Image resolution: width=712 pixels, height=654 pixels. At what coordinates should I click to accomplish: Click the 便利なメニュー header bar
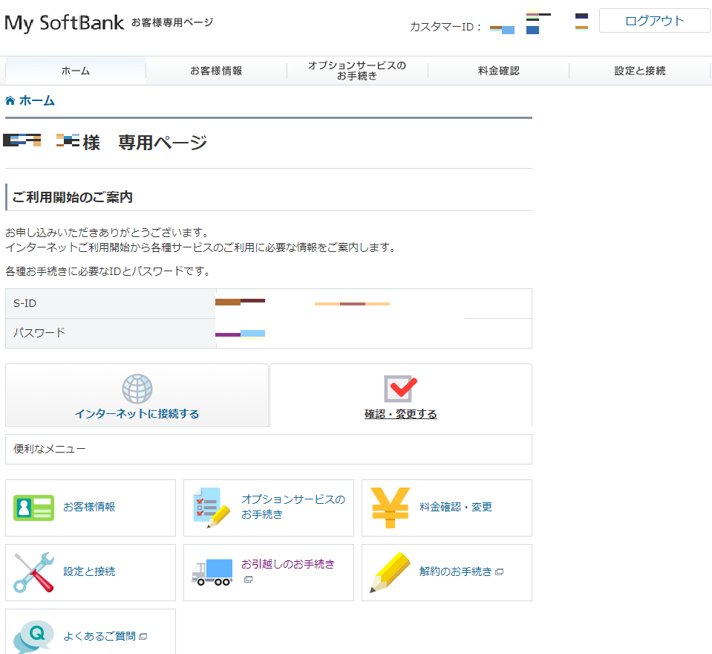coord(268,450)
